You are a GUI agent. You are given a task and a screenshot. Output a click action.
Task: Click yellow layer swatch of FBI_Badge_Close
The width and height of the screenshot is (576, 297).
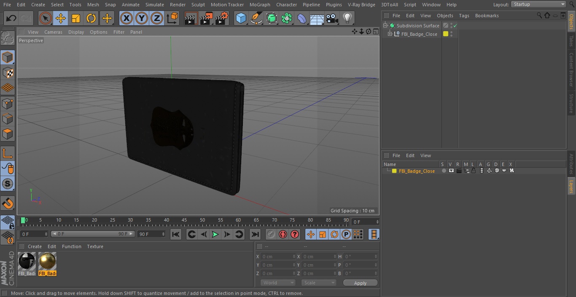pyautogui.click(x=445, y=34)
